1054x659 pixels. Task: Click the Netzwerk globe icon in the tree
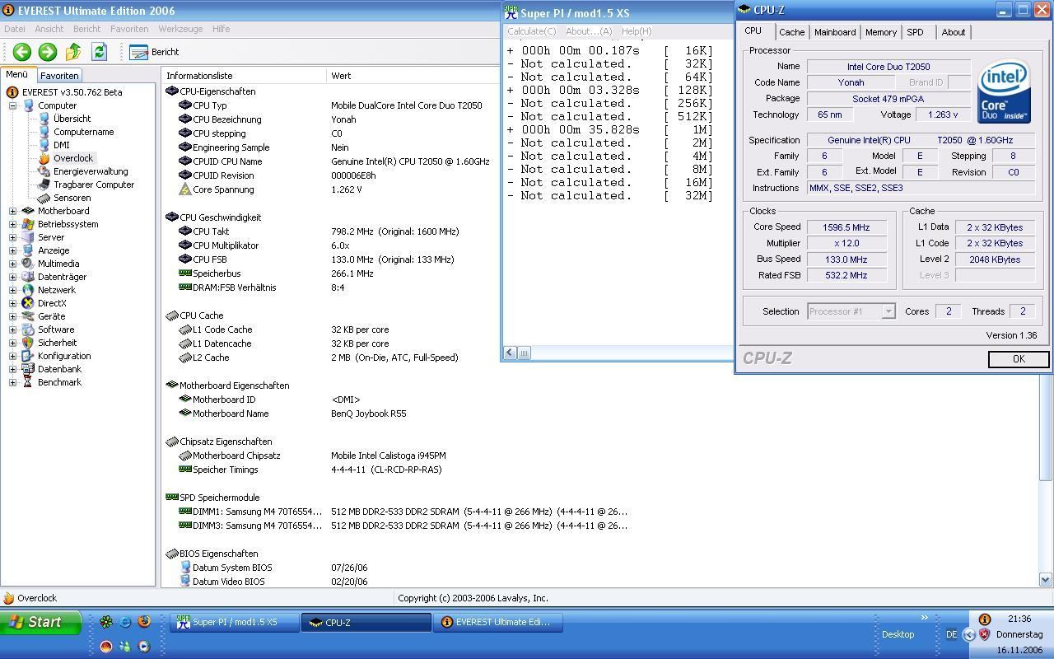28,290
